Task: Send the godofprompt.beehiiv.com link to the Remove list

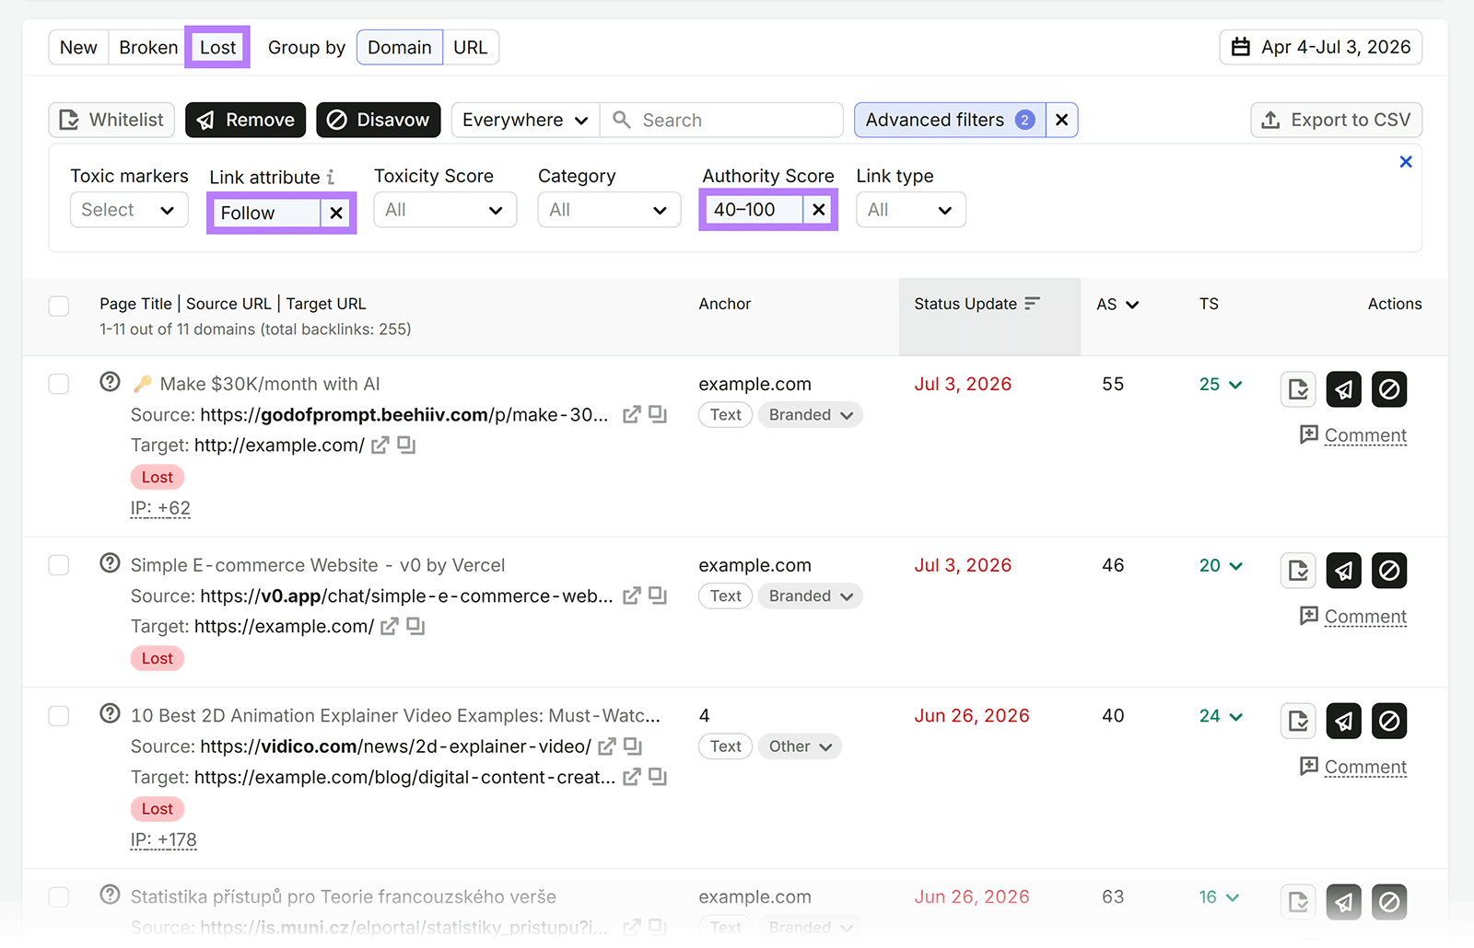Action: [x=1344, y=389]
